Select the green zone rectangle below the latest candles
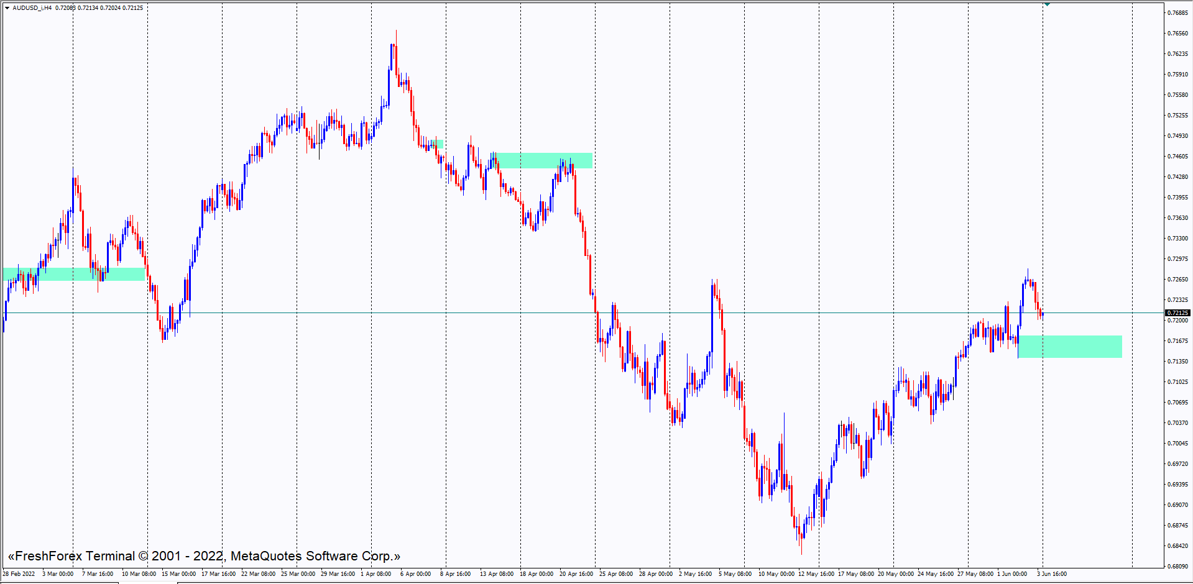This screenshot has width=1193, height=584. (1069, 347)
